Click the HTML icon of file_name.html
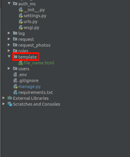Image resolution: width=130 pixels, height=157 pixels. [x=21, y=63]
